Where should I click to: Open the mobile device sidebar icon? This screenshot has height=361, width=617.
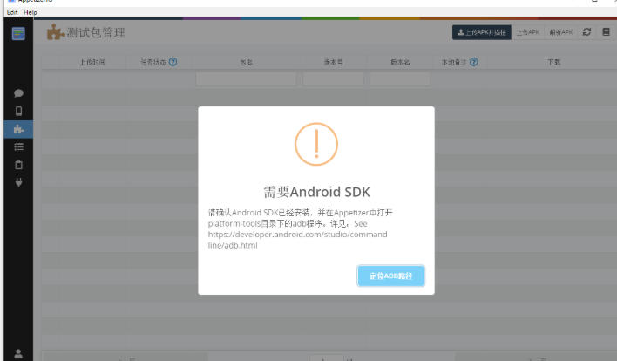(18, 111)
